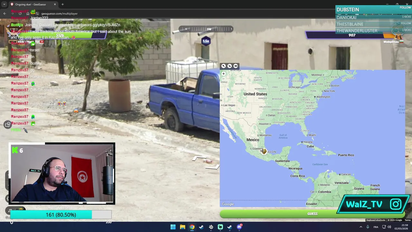412x232 pixels.
Task: Click the player health bar showing 5126
Action: (x=60, y=35)
